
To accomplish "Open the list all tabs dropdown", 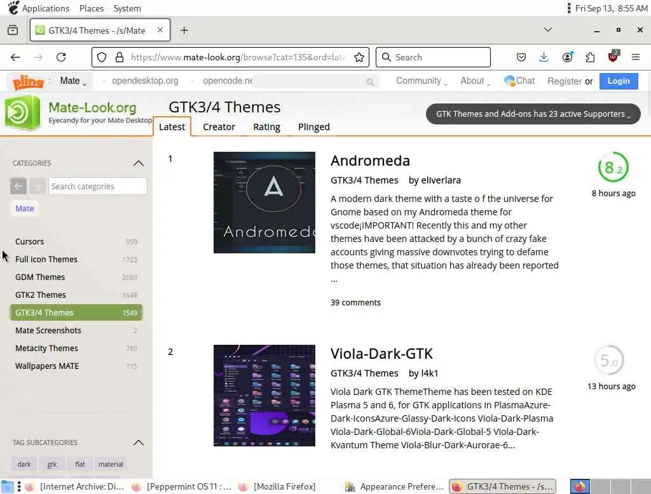I will [x=548, y=30].
